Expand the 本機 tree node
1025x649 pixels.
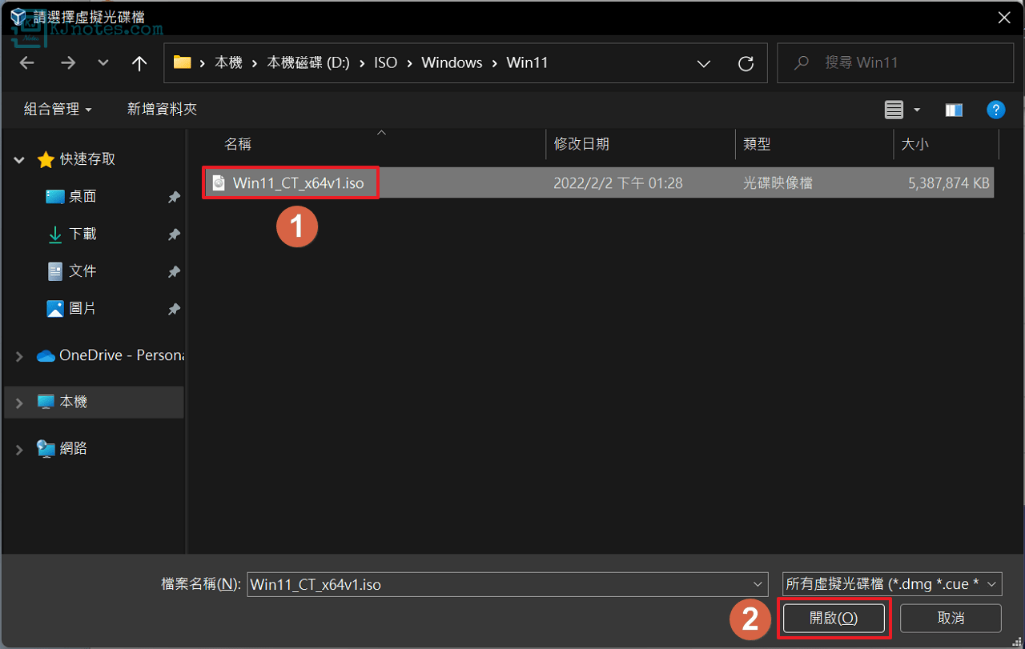pos(19,403)
